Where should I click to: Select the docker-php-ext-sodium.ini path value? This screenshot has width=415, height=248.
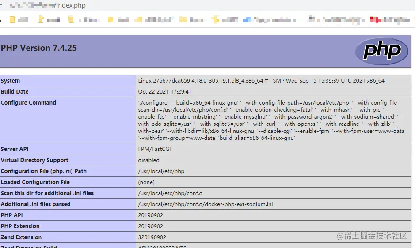pos(206,204)
